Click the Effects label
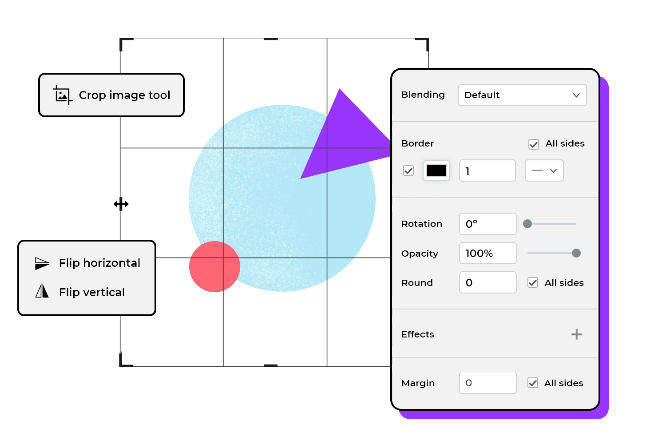This screenshot has height=444, width=666. (418, 334)
